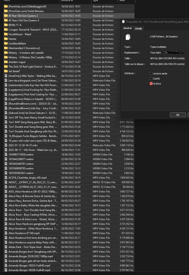The height and width of the screenshot is (275, 189).
Task: Click the file icon of 1655593003431.webm
Action: [6, 173]
